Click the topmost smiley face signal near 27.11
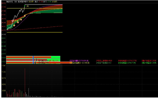The width and height of the screenshot is (158, 98). tap(25, 16)
